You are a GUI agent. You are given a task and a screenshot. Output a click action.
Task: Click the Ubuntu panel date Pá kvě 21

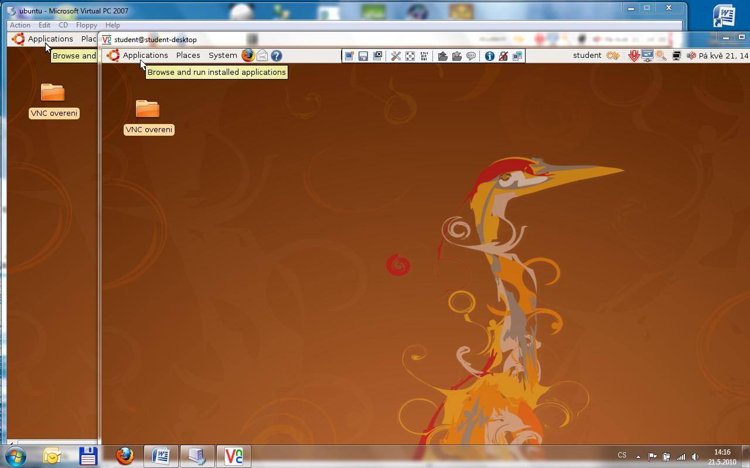[724, 56]
